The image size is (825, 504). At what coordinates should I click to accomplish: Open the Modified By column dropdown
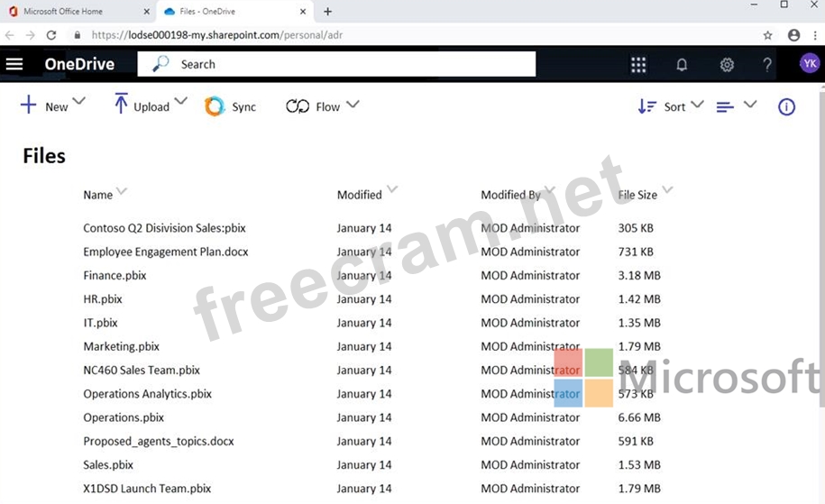550,189
